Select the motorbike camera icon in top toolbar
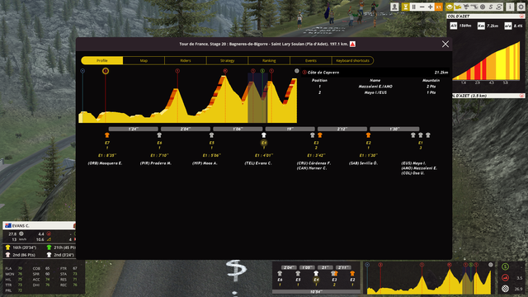 coord(466,7)
